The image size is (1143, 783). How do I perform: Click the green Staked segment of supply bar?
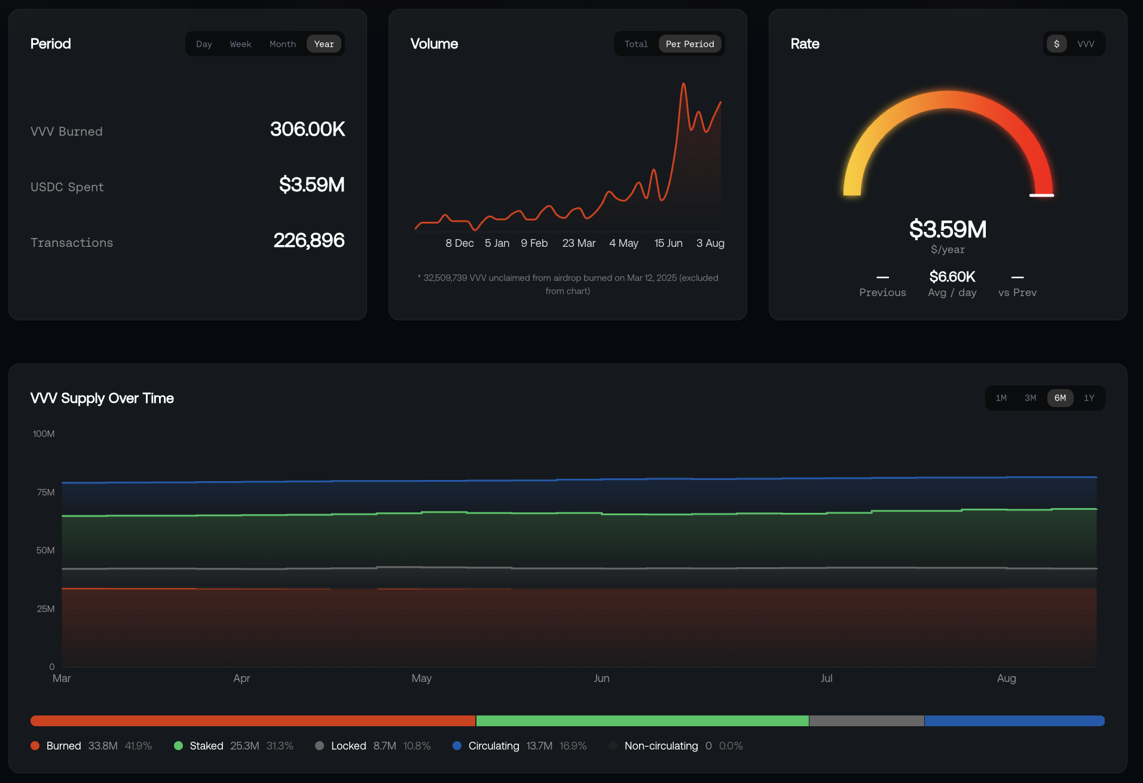click(642, 721)
